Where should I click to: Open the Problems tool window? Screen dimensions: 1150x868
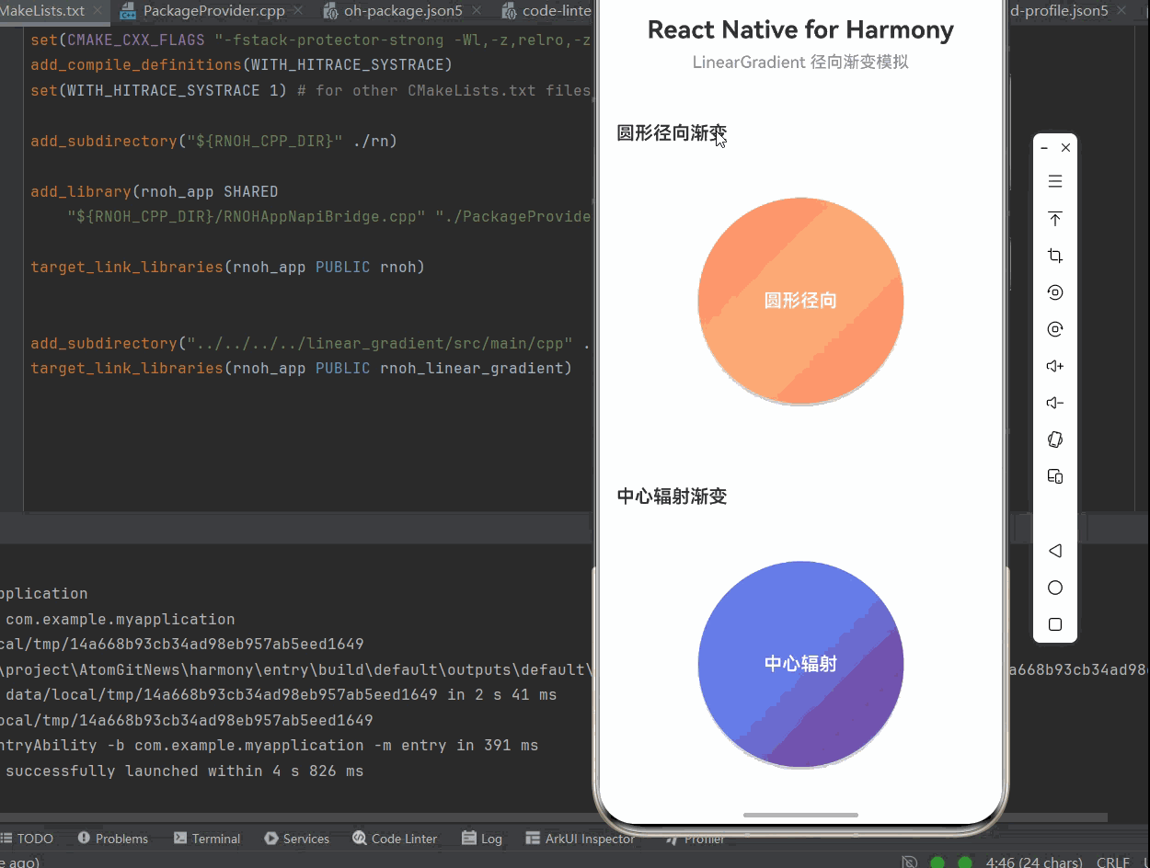[x=112, y=839]
